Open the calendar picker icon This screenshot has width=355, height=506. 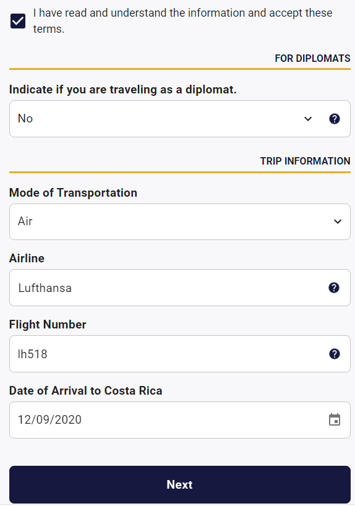tap(335, 419)
